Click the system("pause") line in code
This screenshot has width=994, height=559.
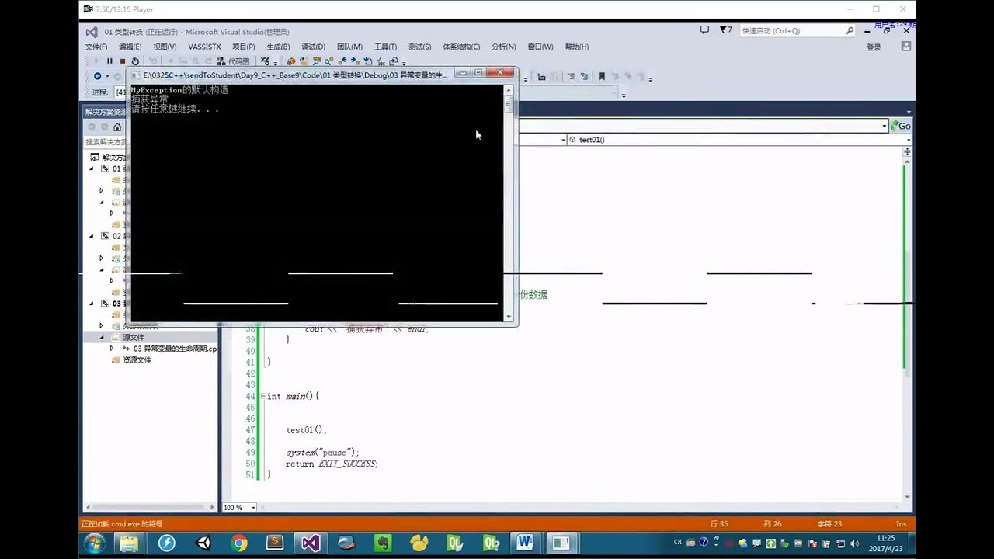[x=322, y=453]
